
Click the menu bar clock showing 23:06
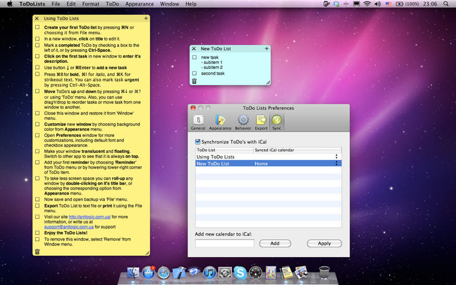430,4
